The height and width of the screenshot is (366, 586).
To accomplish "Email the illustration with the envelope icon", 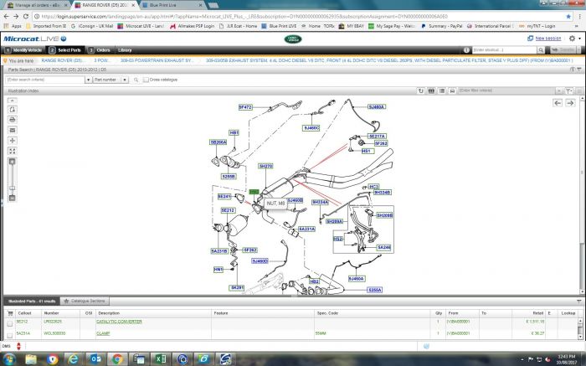I will (13, 130).
